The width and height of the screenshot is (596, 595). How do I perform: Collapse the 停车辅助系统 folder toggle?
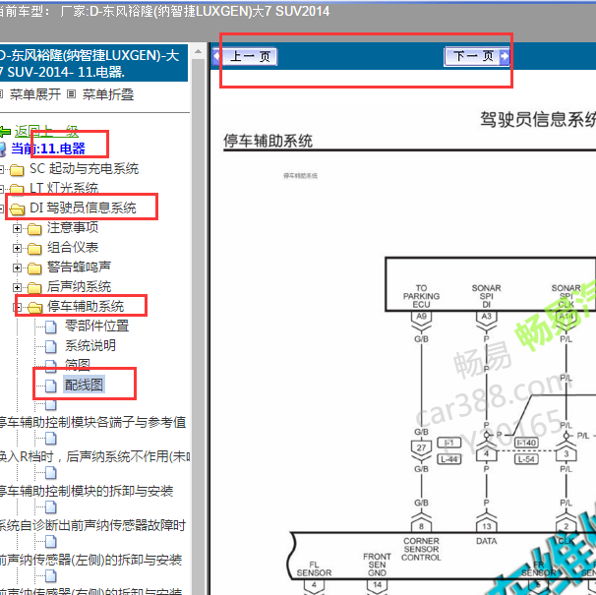tap(17, 307)
